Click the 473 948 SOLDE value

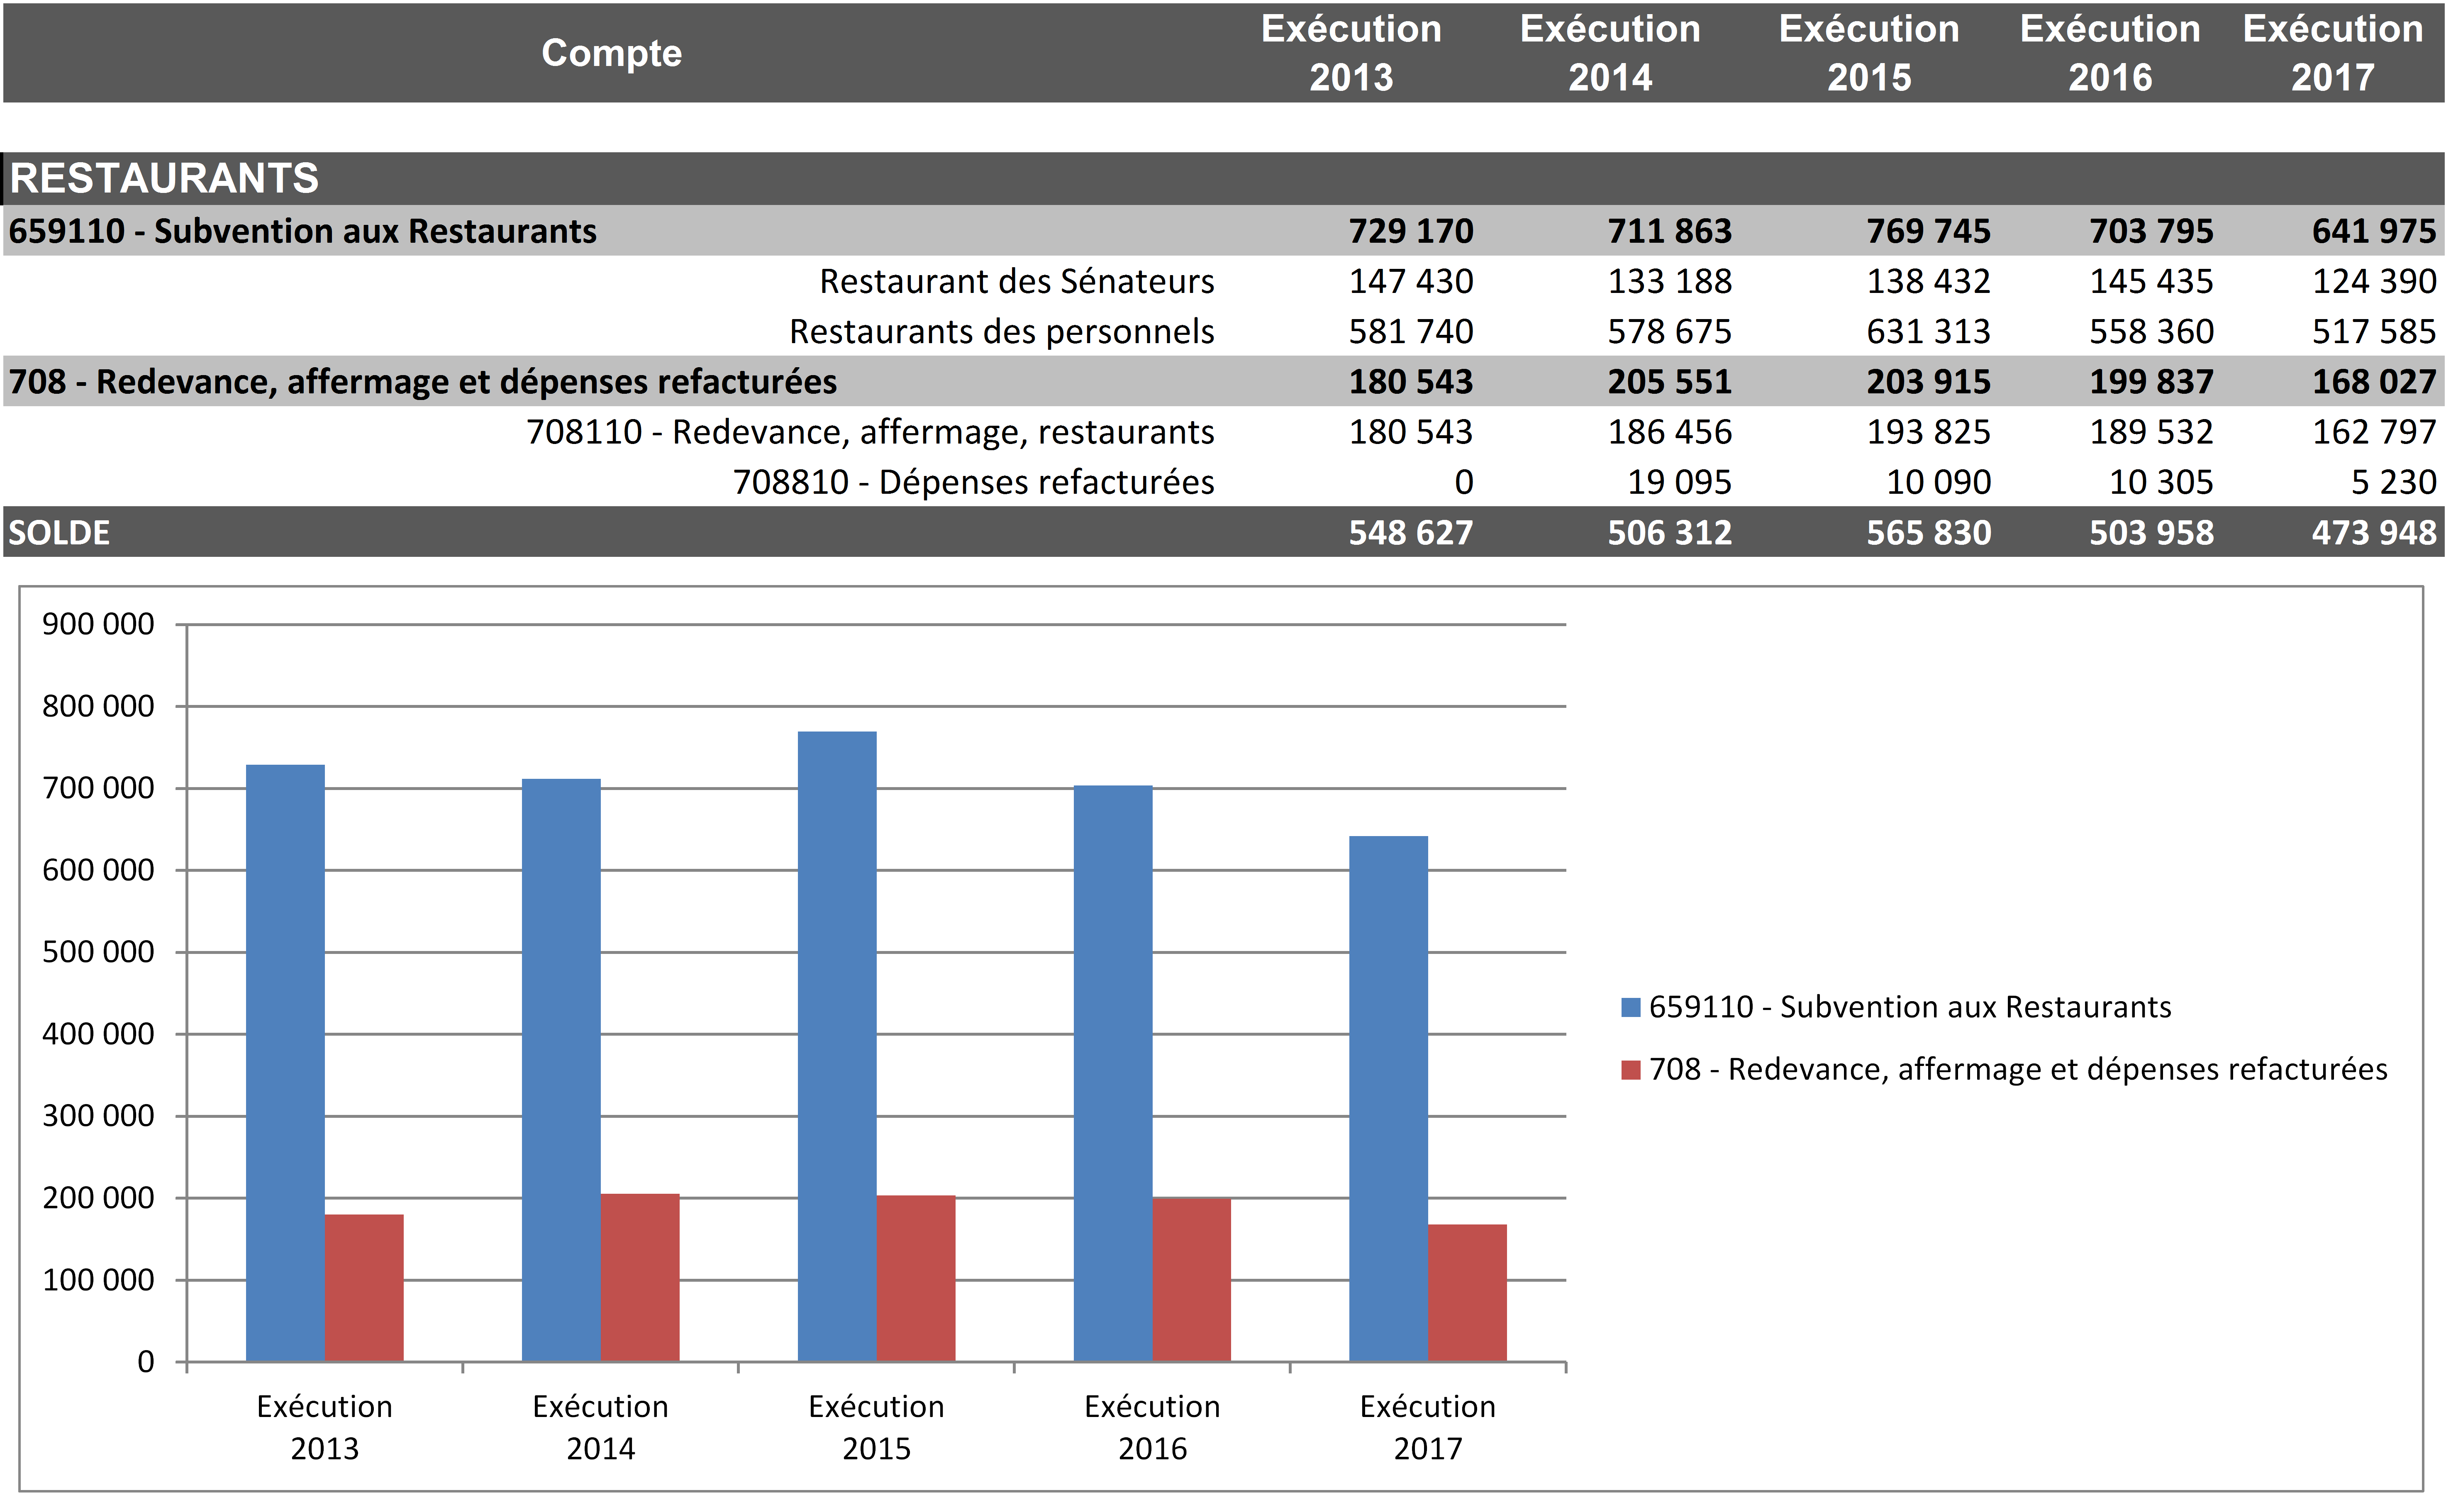coord(2373,532)
